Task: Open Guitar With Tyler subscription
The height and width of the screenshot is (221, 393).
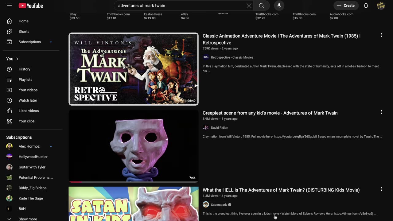Action: 33,168
